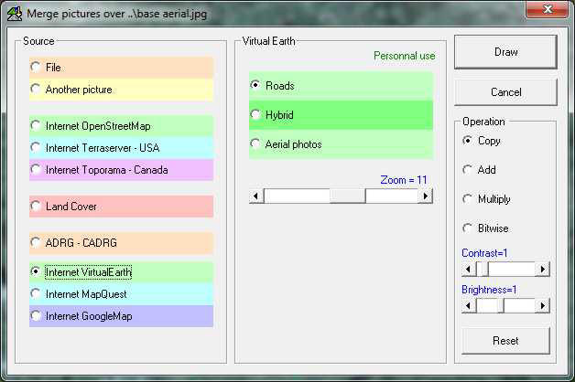
Task: Close the Merge pictures dialog
Action: tap(547, 9)
